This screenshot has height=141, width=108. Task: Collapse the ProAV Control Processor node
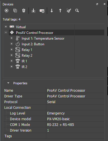click(6, 32)
